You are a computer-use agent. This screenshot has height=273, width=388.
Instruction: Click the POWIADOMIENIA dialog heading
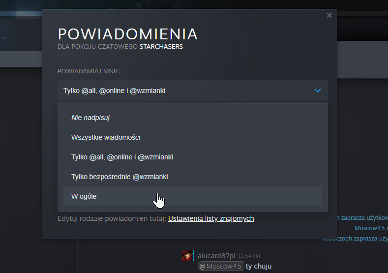(x=128, y=34)
